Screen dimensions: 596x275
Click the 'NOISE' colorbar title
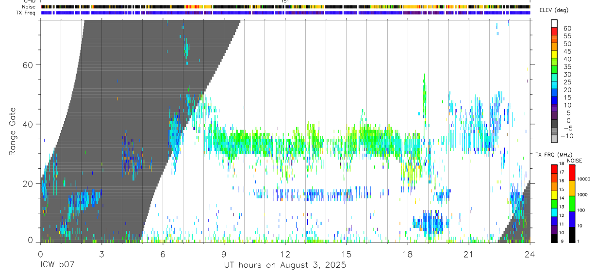coord(575,161)
